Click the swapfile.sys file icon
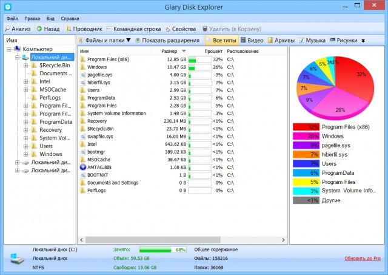 tap(83, 137)
